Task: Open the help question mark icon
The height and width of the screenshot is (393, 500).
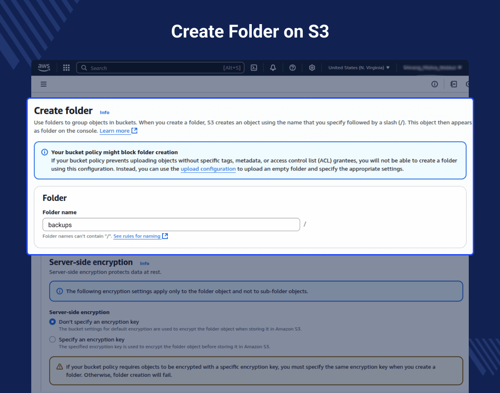Action: pos(292,67)
